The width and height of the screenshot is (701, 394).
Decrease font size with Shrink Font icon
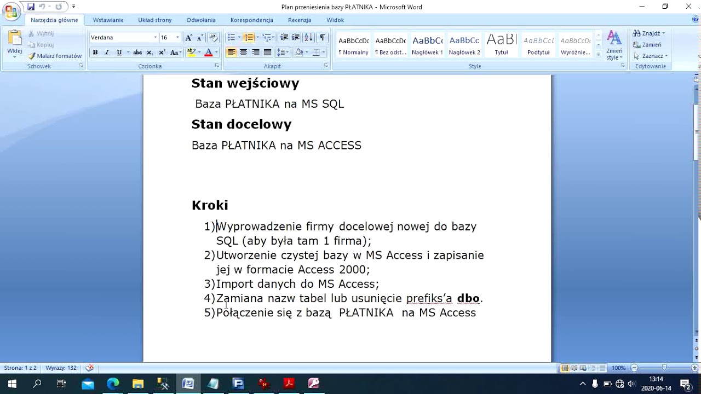coord(200,38)
